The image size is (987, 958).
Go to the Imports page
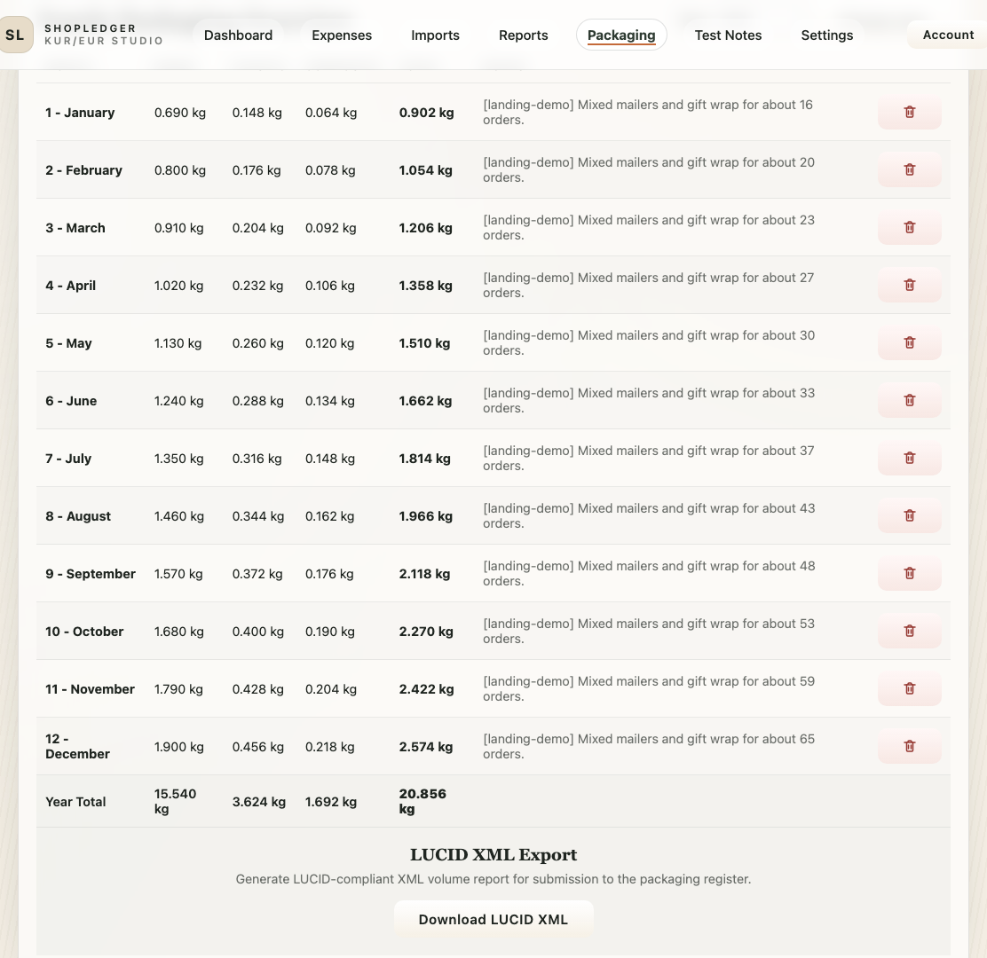435,35
